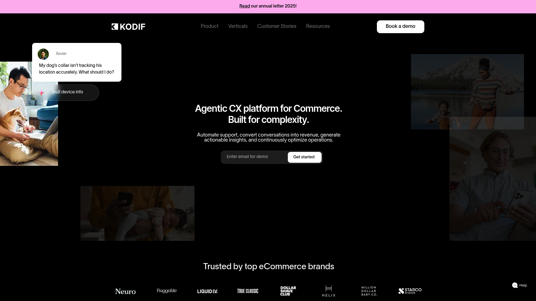
Task: Open the Product menu
Action: (x=209, y=26)
